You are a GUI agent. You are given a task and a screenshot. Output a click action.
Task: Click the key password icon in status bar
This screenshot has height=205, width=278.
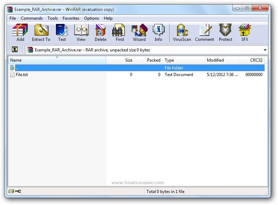tap(18, 191)
